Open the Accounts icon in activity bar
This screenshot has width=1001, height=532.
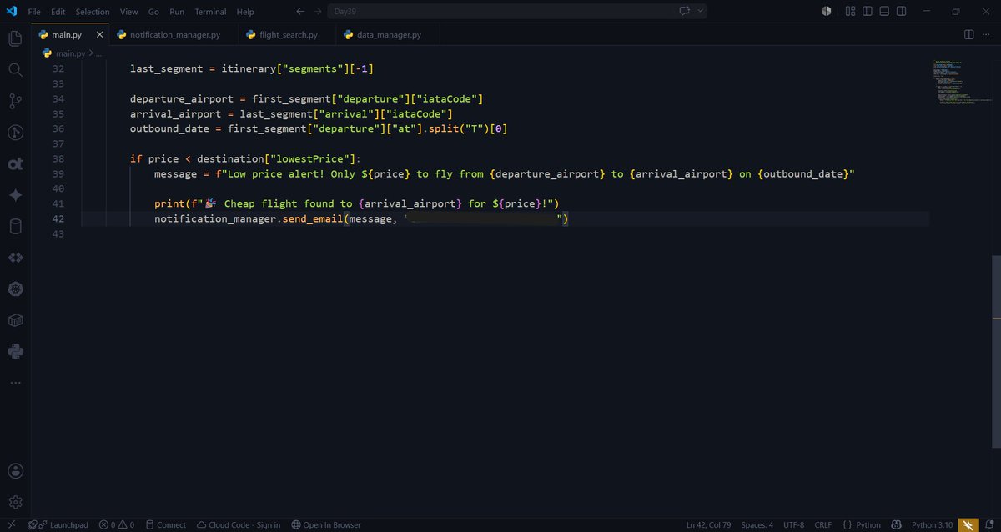(15, 472)
